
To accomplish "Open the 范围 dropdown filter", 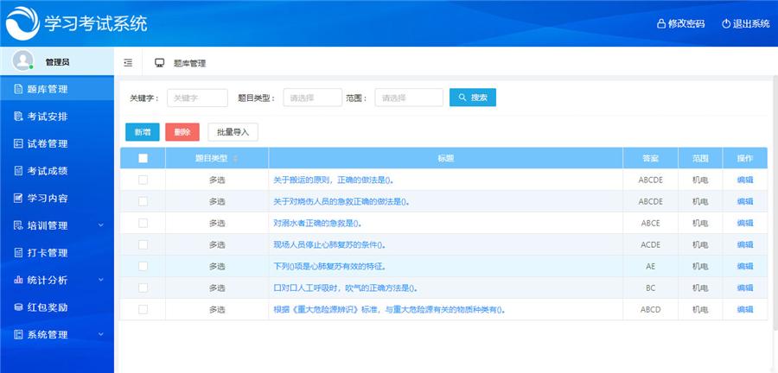I will [408, 98].
